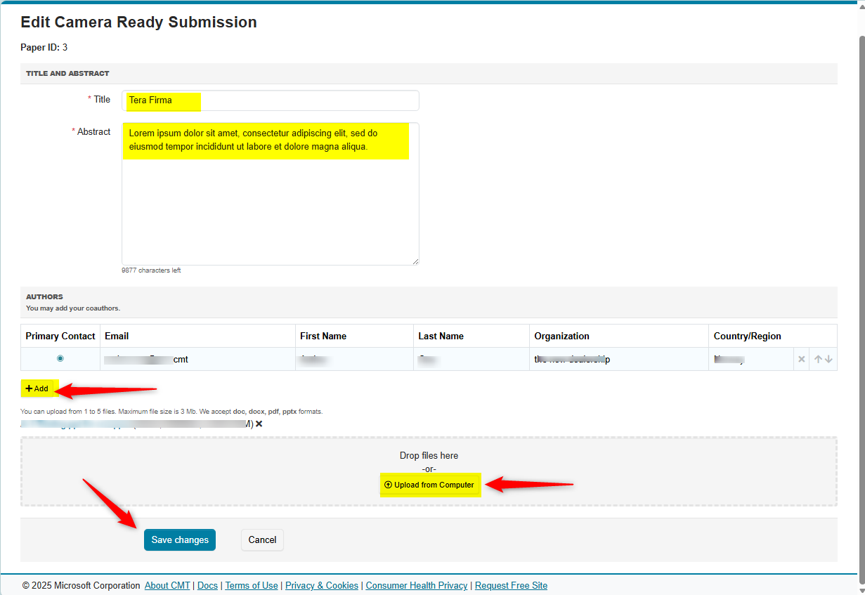Viewport: 865px width, 595px height.
Task: Grab the Abstract box resize handle
Action: coord(415,261)
